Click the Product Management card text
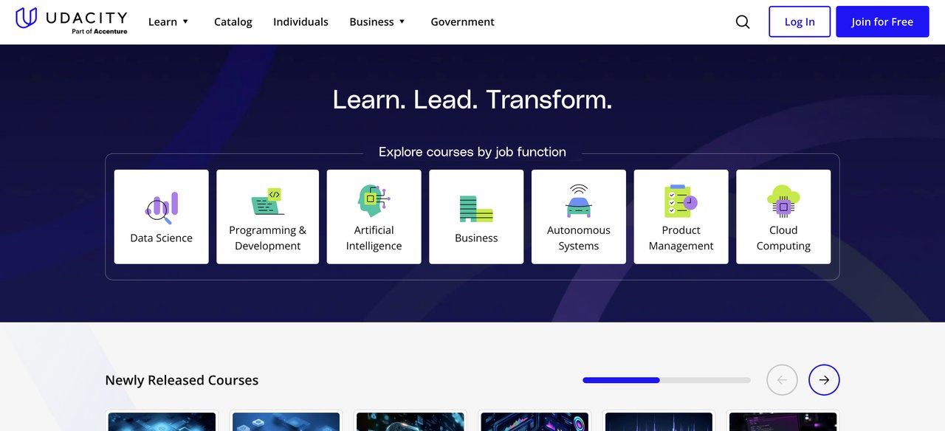Image resolution: width=945 pixels, height=431 pixels. click(x=681, y=238)
